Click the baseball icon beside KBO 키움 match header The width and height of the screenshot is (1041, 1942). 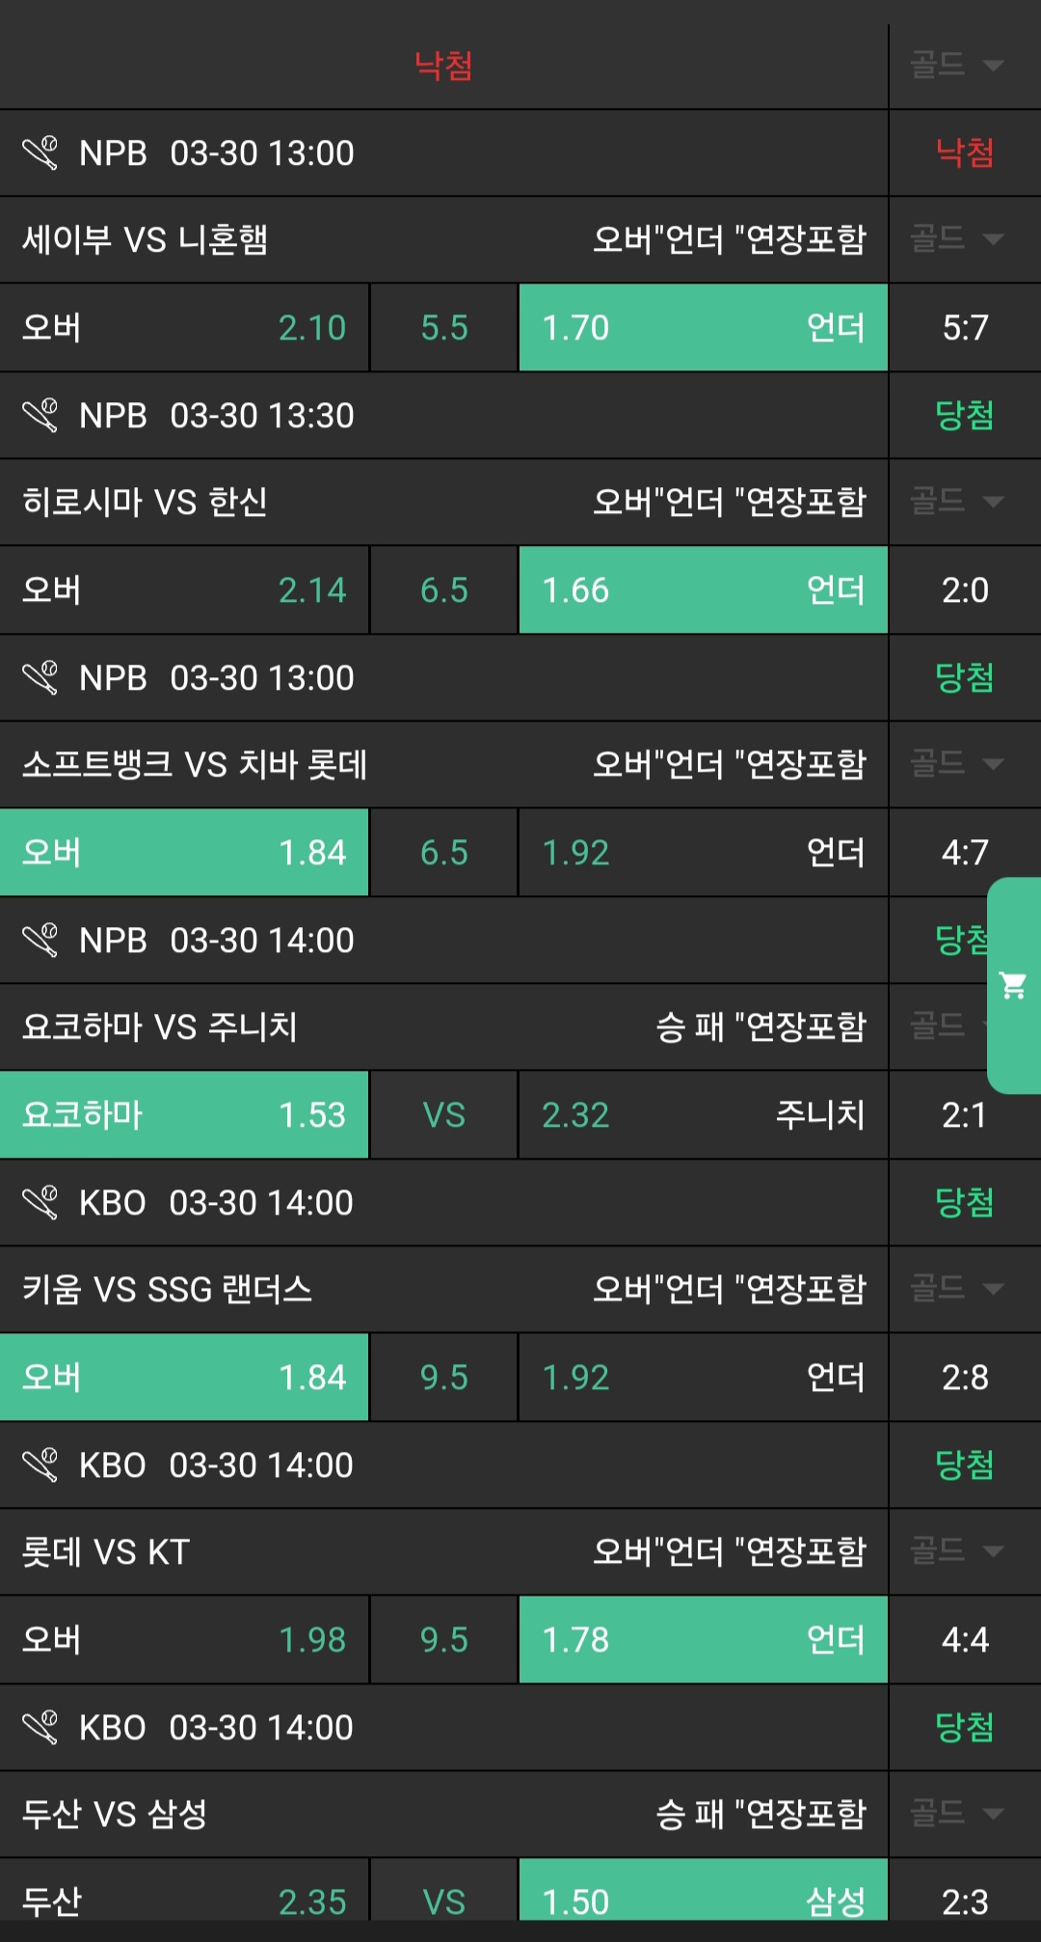coord(40,1202)
